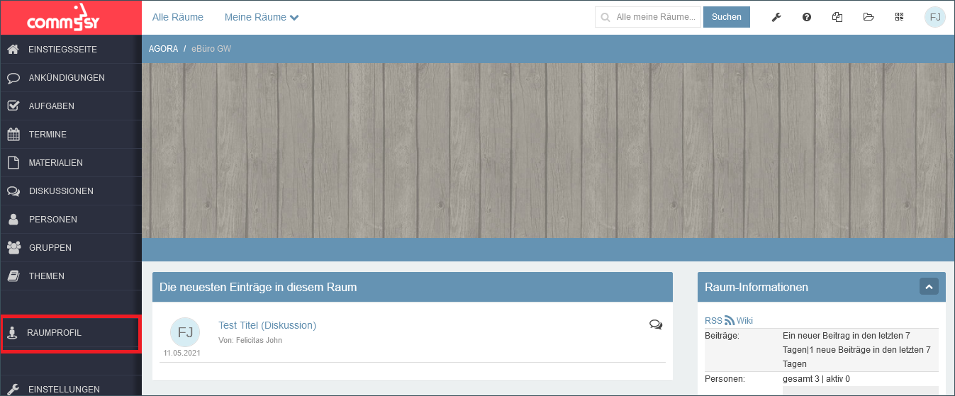Click the speech bubble icon beside Ankündigungen
The width and height of the screenshot is (955, 396).
13,78
